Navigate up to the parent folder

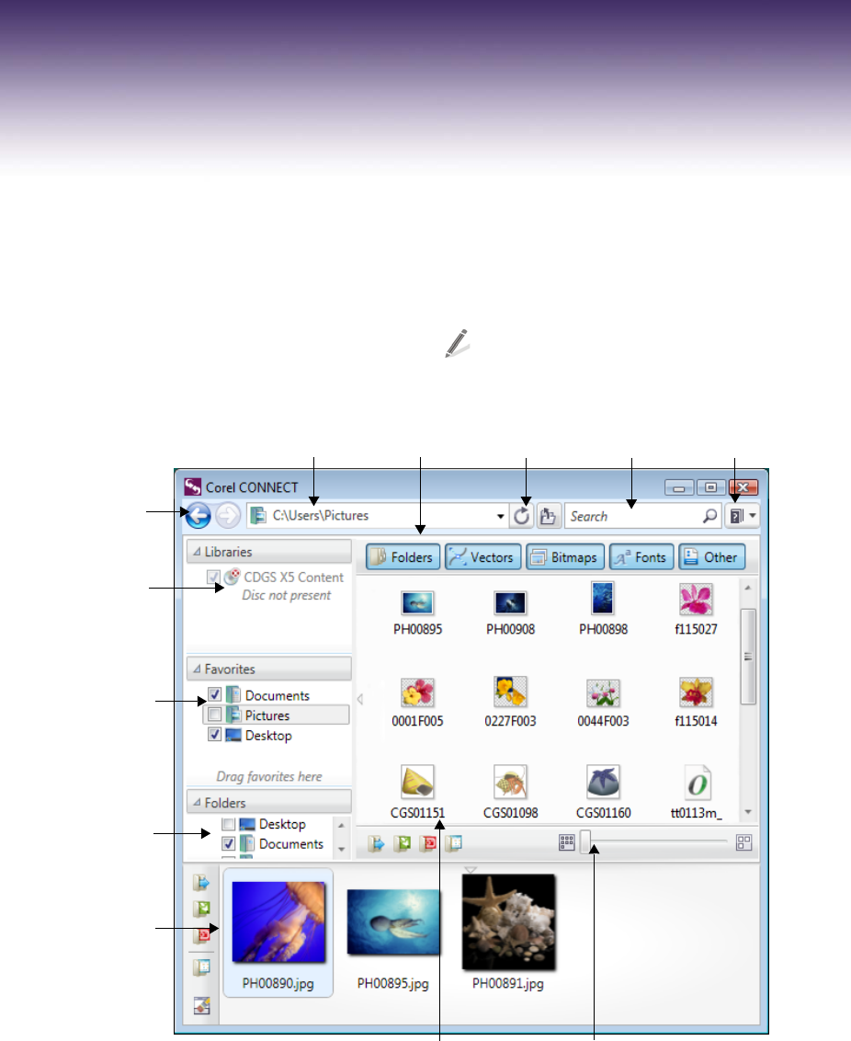[548, 516]
